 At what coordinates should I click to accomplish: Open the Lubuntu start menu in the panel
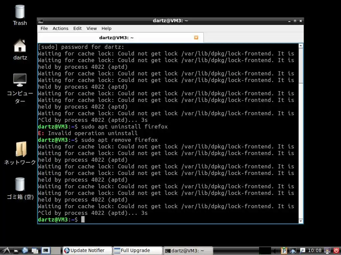pyautogui.click(x=6, y=251)
